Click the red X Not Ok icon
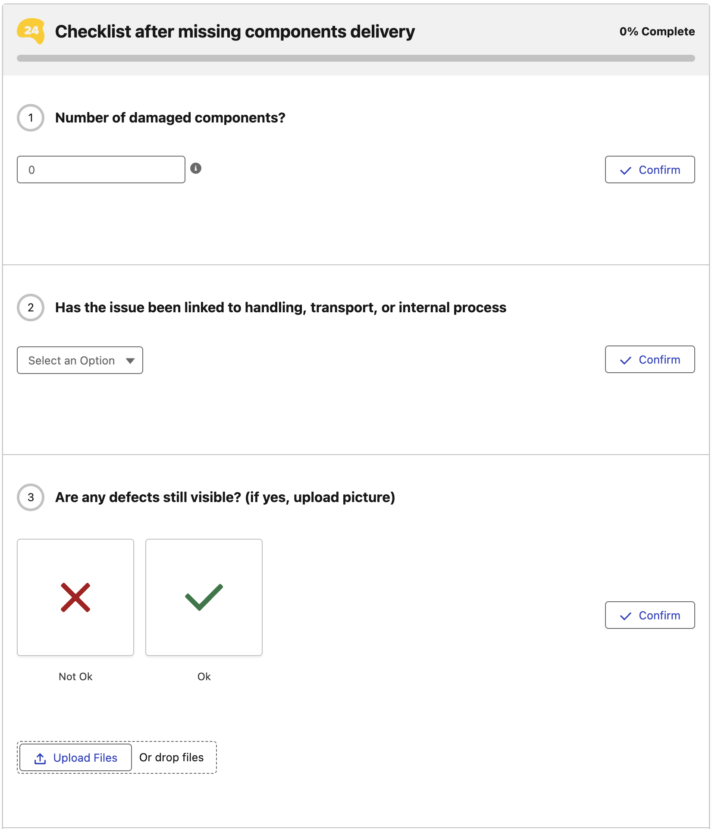The width and height of the screenshot is (715, 829). coord(75,597)
